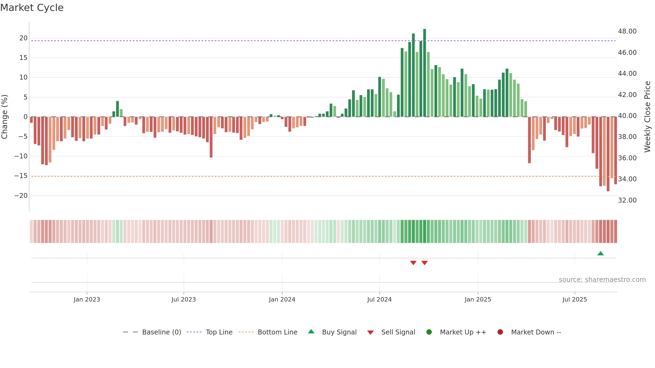Click the Jul 2023 axis label
Viewport: 655px width, 368px height.
point(184,300)
